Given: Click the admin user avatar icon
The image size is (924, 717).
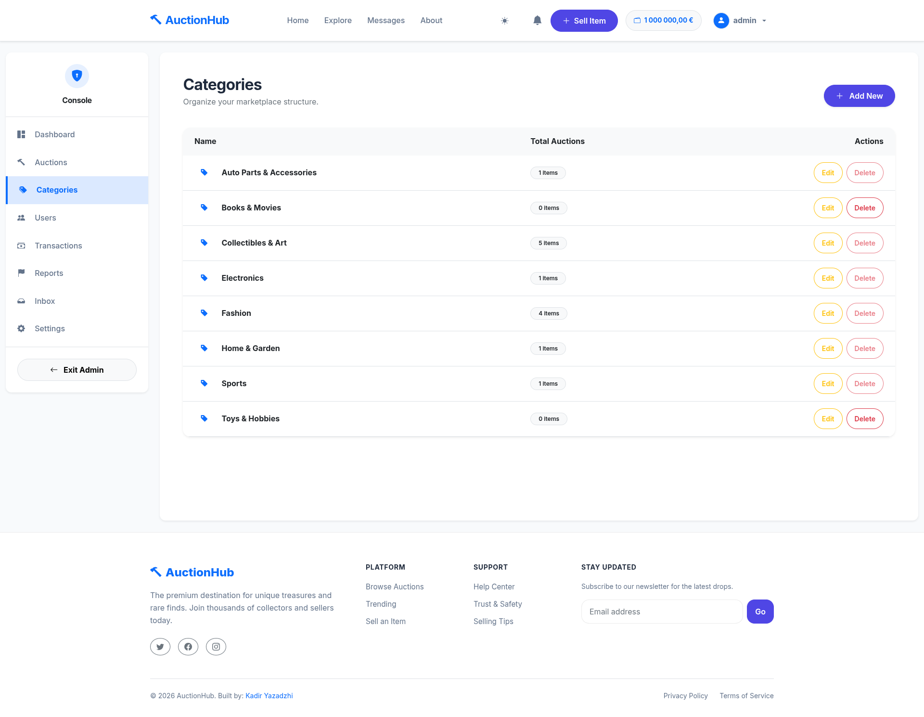Looking at the screenshot, I should pyautogui.click(x=721, y=20).
